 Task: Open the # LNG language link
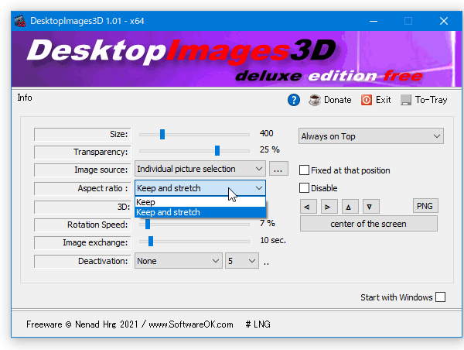pos(258,324)
